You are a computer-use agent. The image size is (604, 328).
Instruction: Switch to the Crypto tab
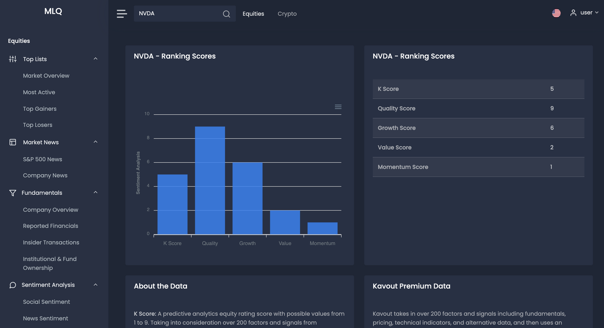pyautogui.click(x=287, y=14)
